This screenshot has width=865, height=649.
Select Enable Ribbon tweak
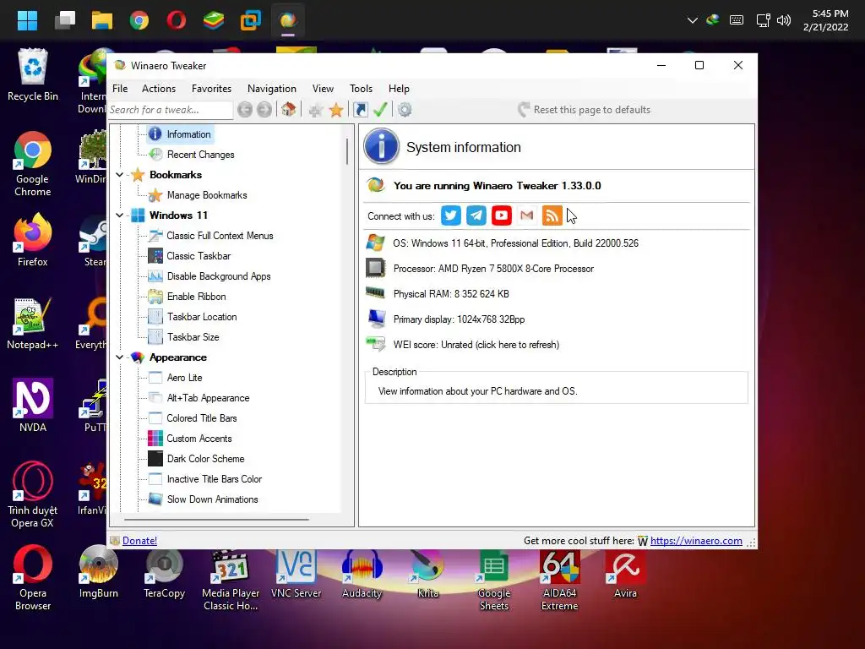pos(196,297)
